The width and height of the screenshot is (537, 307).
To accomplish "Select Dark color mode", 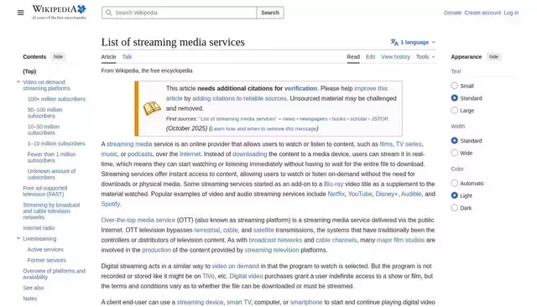I will 455,208.
